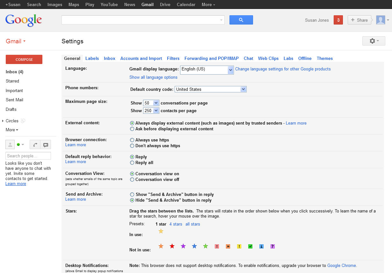
Task: Follow the Google Chrome link
Action: pos(342,265)
